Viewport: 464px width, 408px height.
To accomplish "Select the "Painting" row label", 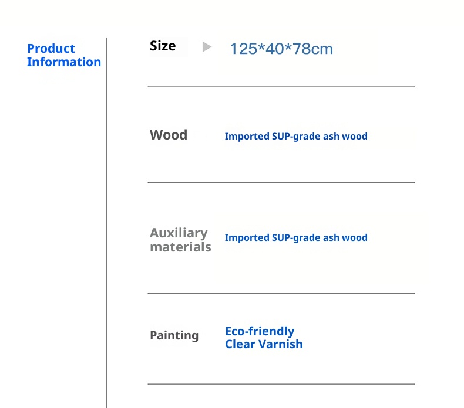I will click(x=174, y=335).
